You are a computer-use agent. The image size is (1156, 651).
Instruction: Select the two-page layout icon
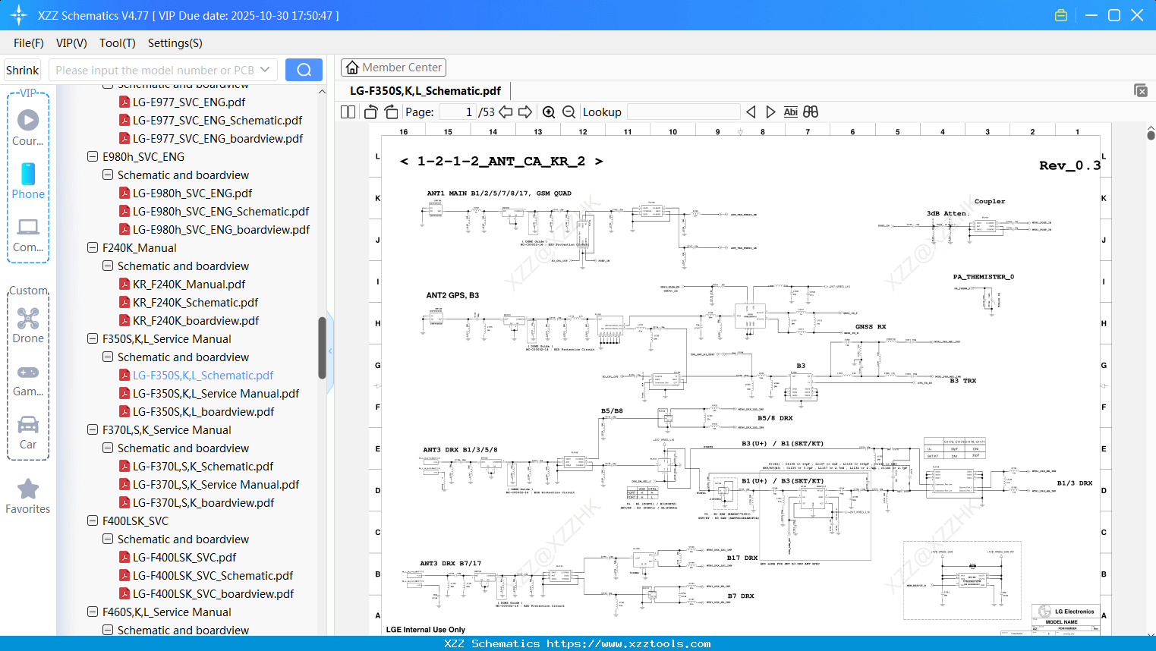347,112
